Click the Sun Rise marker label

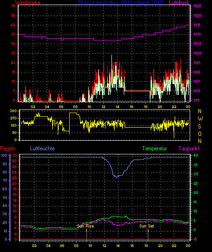tap(86, 226)
